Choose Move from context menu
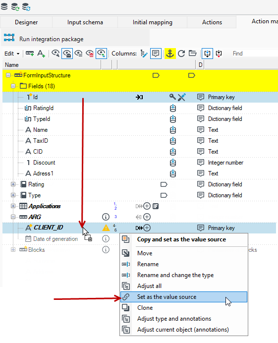278x343 pixels. click(184, 253)
